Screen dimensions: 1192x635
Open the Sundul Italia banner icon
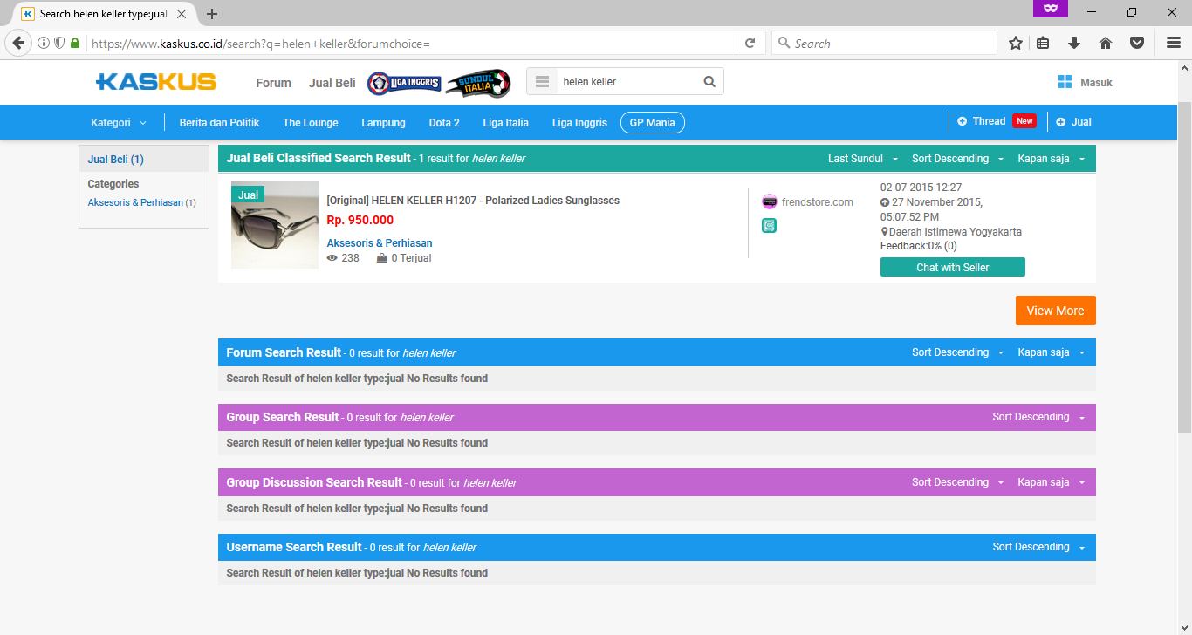point(477,83)
